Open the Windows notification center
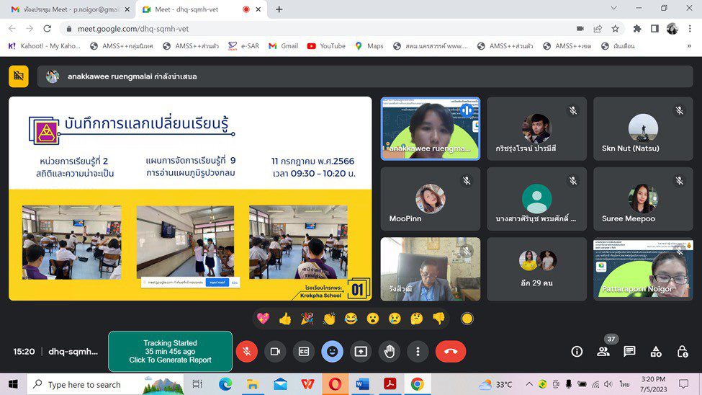Image resolution: width=702 pixels, height=395 pixels. [x=684, y=384]
